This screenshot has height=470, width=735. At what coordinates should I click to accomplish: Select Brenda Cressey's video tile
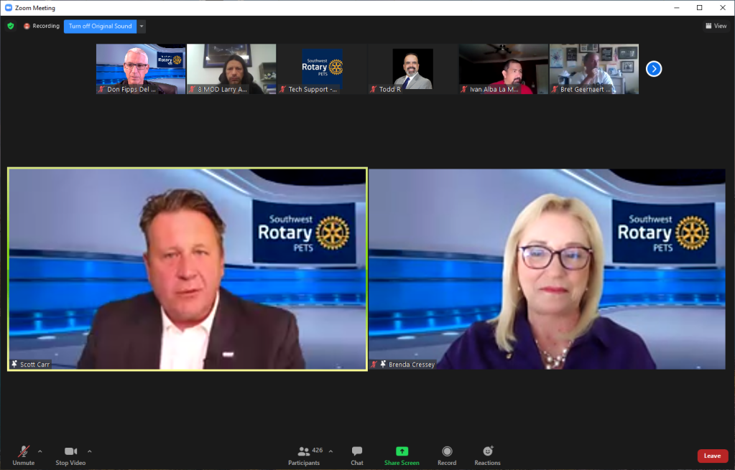coord(547,269)
